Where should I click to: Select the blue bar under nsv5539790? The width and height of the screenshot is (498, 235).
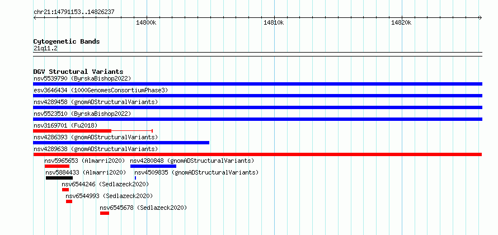pyautogui.click(x=257, y=84)
